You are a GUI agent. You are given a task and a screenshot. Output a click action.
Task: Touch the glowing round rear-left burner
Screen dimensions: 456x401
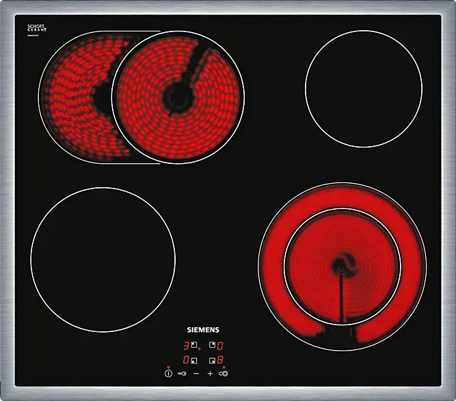pos(178,96)
